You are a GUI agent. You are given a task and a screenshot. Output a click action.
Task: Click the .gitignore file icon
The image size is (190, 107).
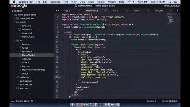coord(18,77)
